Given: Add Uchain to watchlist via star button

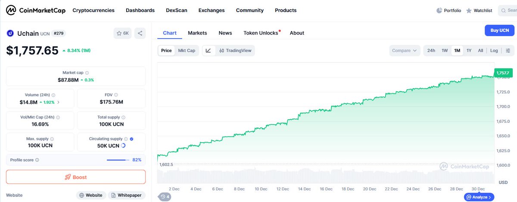Looking at the screenshot, I should click(123, 33).
